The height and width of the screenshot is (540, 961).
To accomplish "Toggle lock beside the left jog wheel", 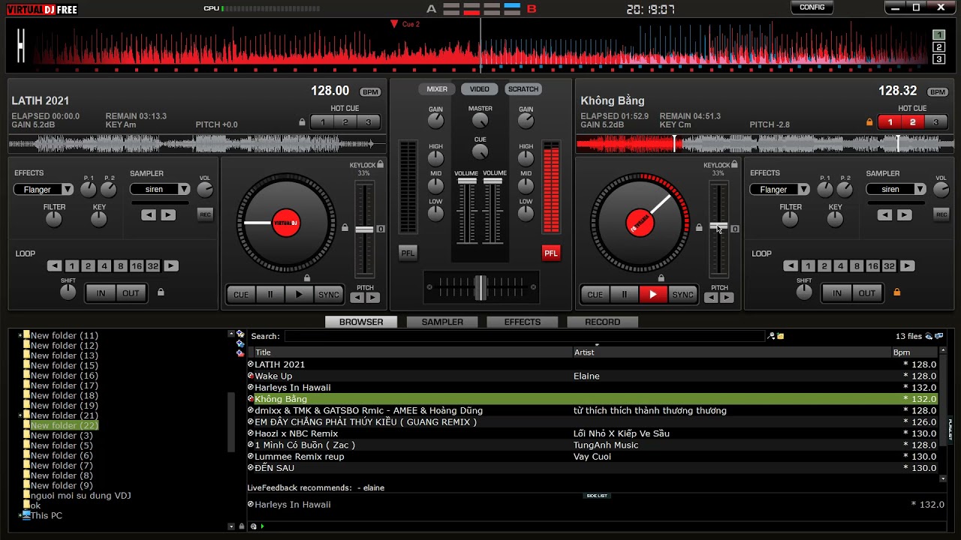I will pos(345,228).
